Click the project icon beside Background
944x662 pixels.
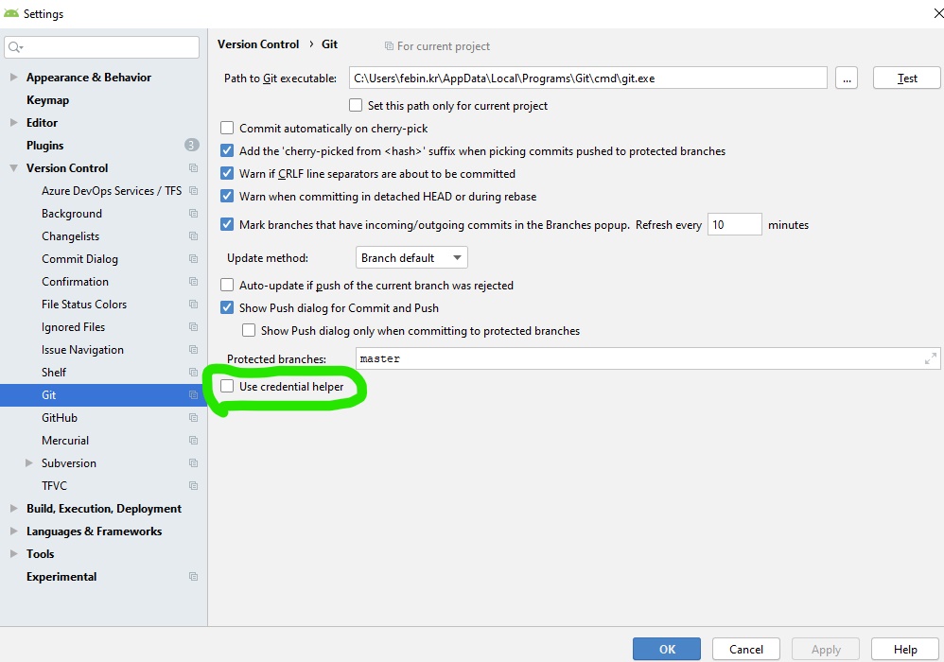coord(193,214)
